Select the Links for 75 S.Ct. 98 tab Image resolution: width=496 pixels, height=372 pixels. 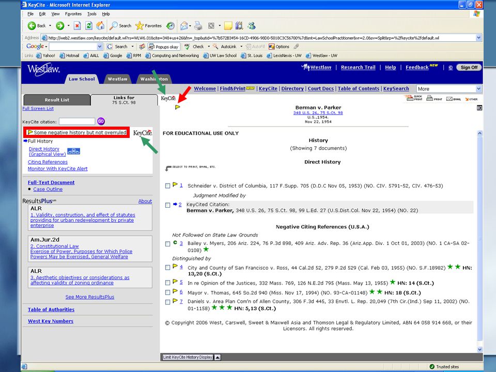coord(123,100)
